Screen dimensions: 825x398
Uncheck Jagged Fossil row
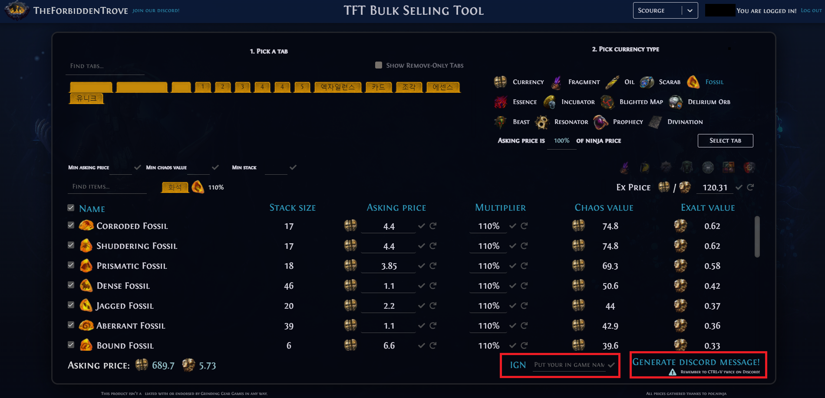point(71,305)
